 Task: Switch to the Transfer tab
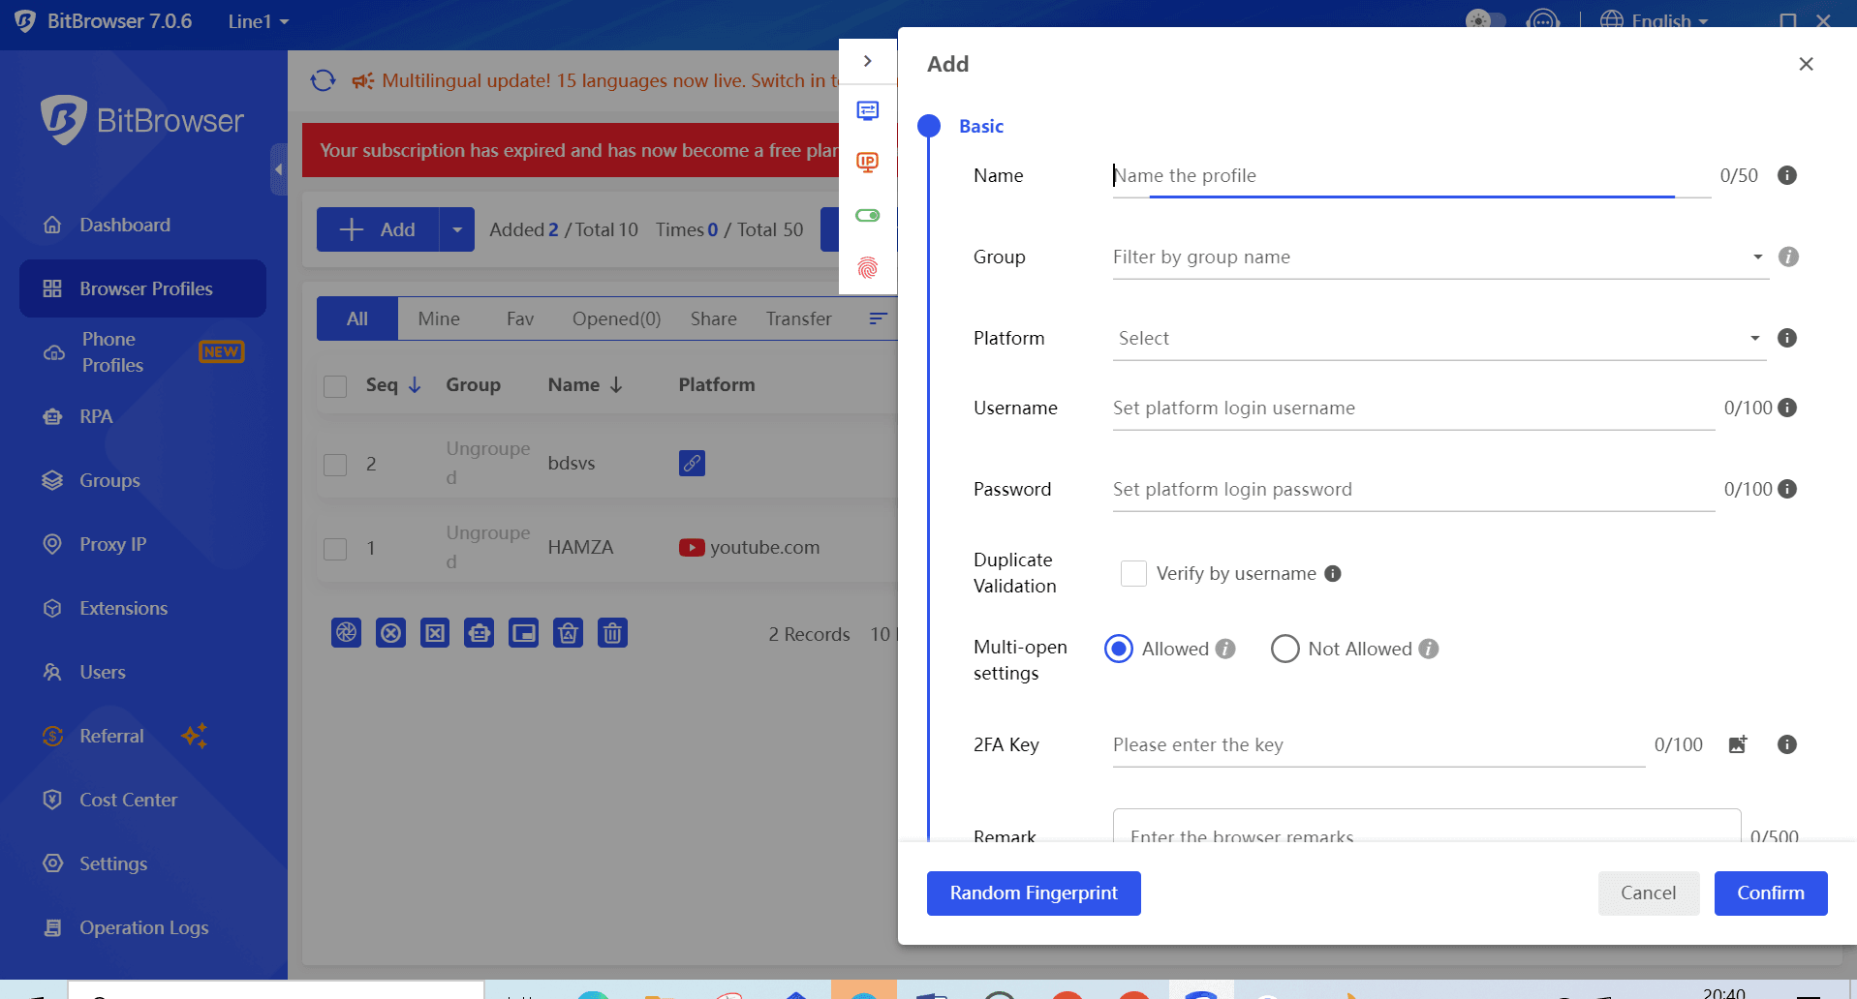[798, 318]
